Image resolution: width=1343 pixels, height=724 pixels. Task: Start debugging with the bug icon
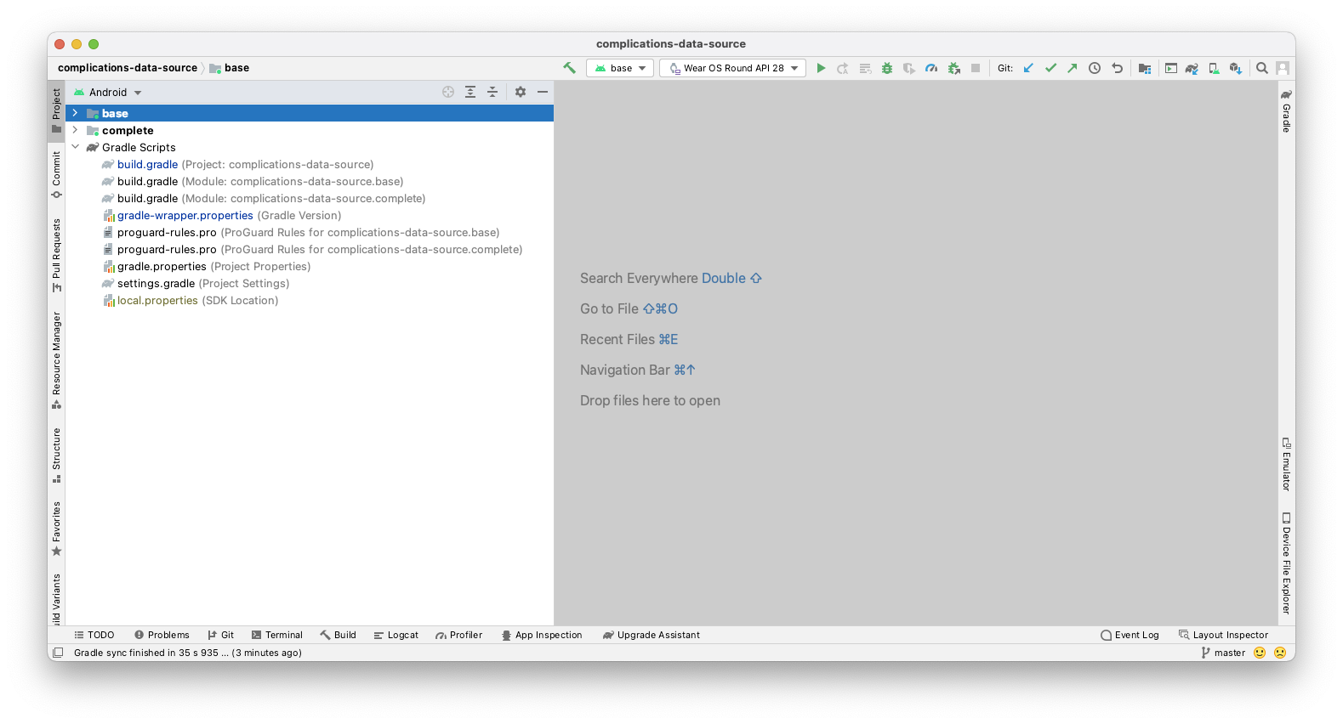(887, 68)
